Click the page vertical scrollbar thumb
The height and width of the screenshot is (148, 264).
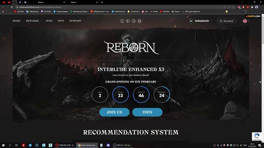tap(263, 30)
